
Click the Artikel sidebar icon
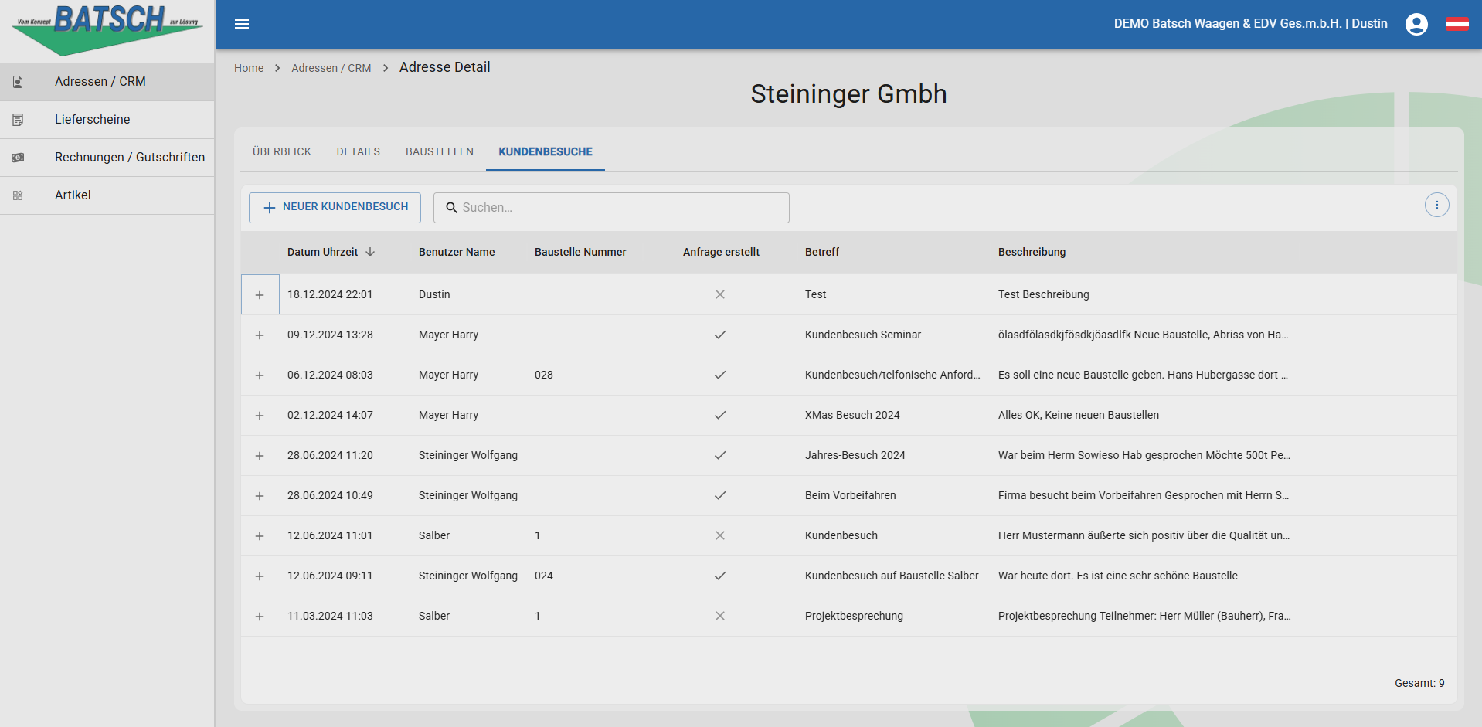pos(18,195)
